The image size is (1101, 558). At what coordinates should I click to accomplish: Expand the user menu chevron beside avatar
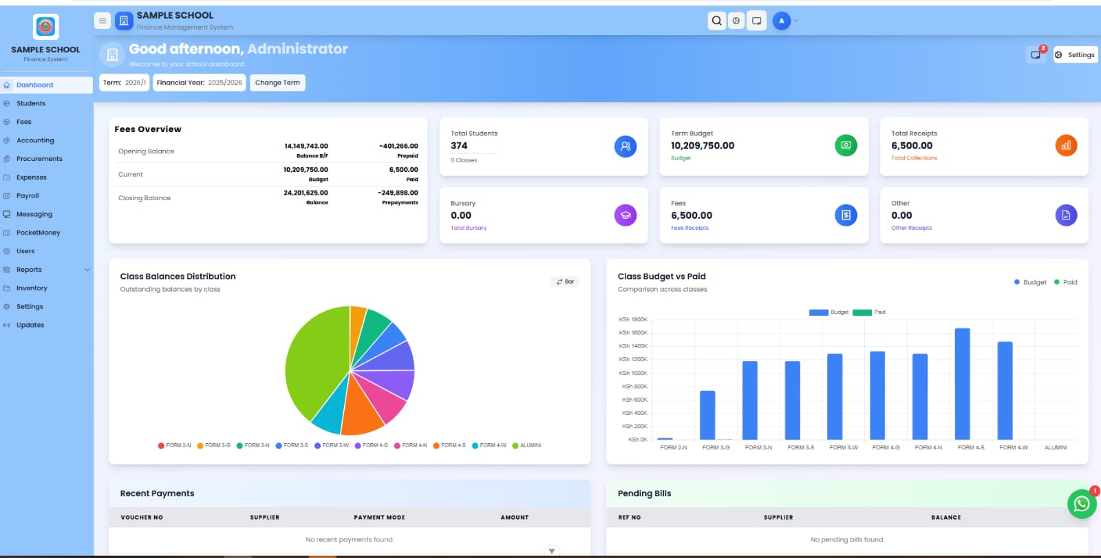(x=797, y=21)
